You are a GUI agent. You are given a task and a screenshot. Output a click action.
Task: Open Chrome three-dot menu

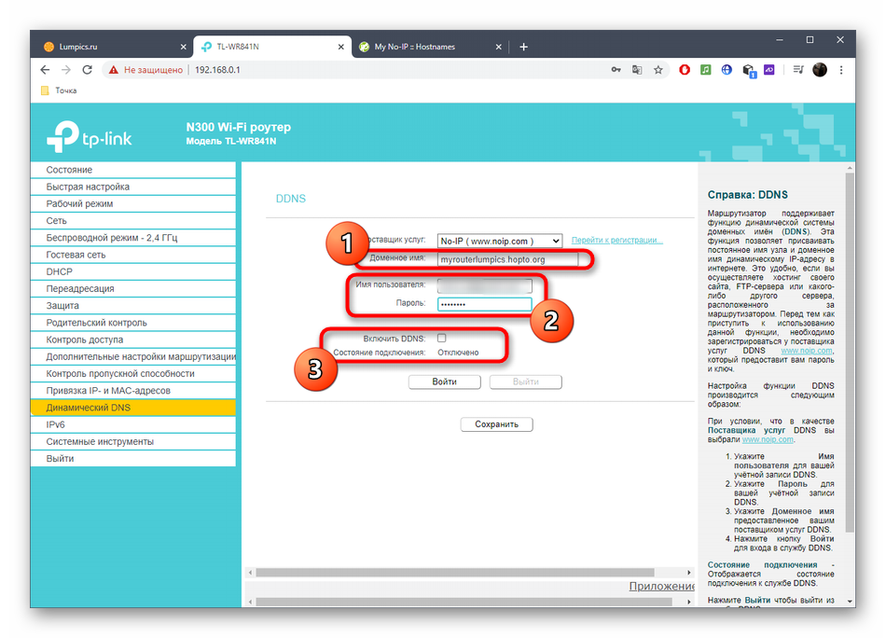(841, 70)
